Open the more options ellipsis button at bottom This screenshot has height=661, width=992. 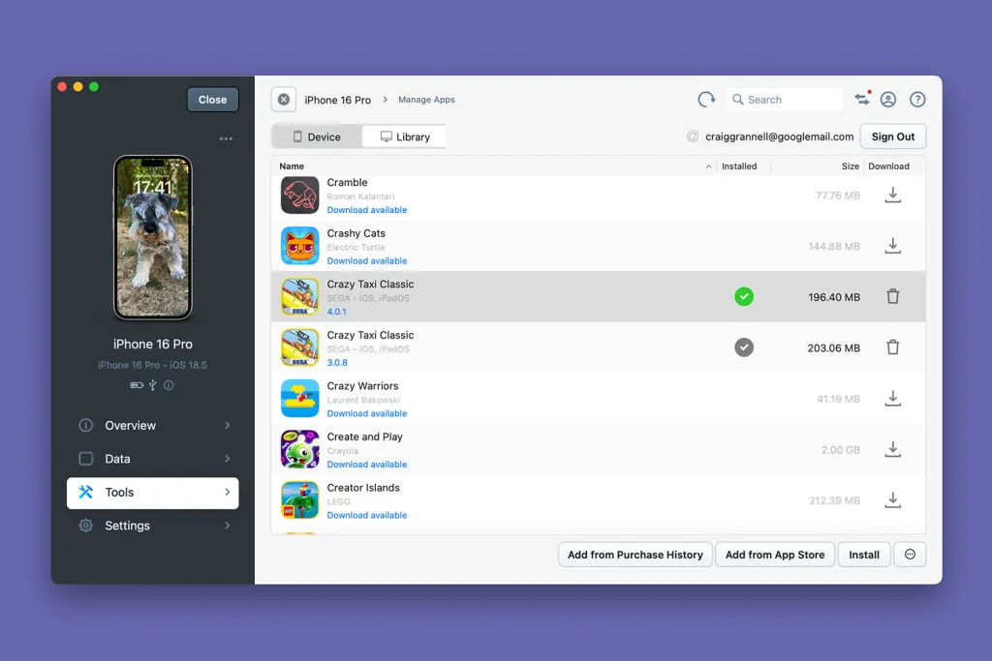pyautogui.click(x=910, y=555)
